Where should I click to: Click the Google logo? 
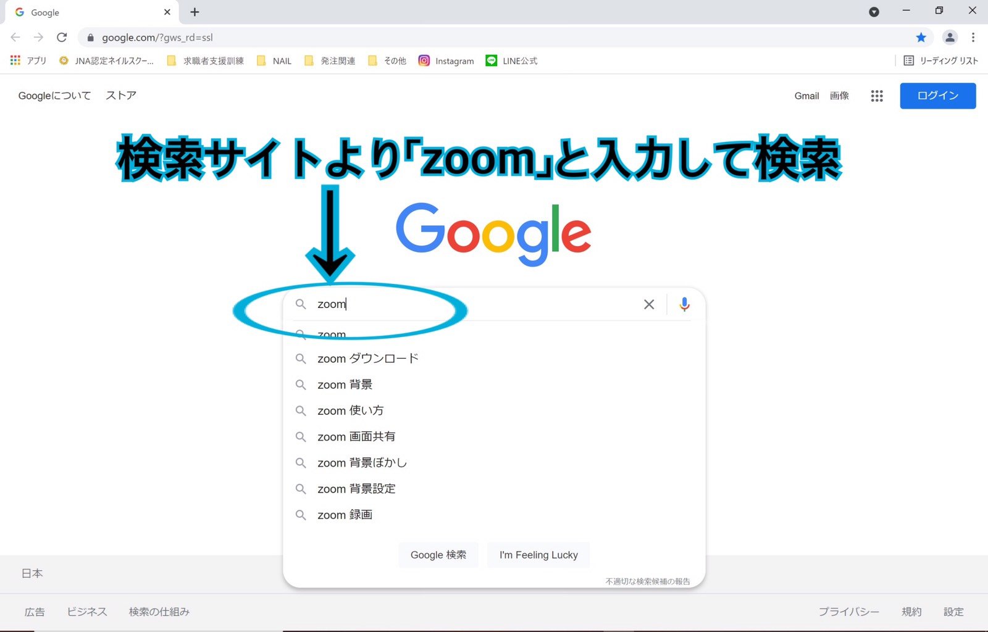pos(493,235)
